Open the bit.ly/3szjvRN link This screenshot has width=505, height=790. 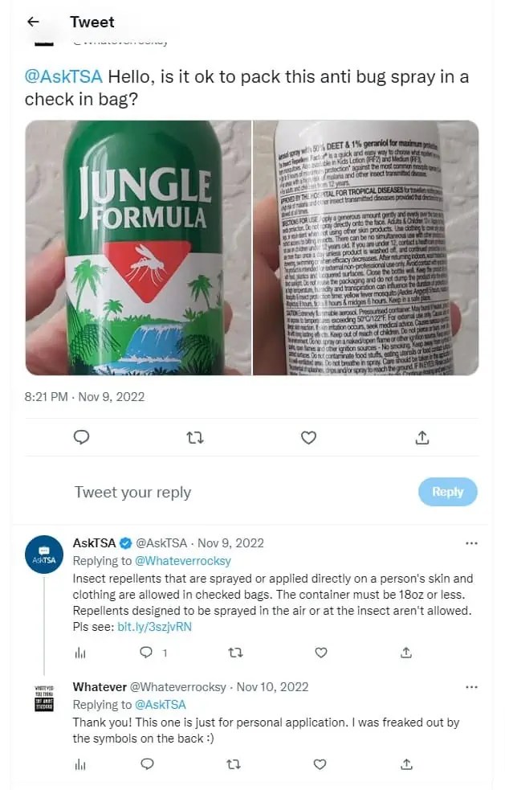coord(155,627)
